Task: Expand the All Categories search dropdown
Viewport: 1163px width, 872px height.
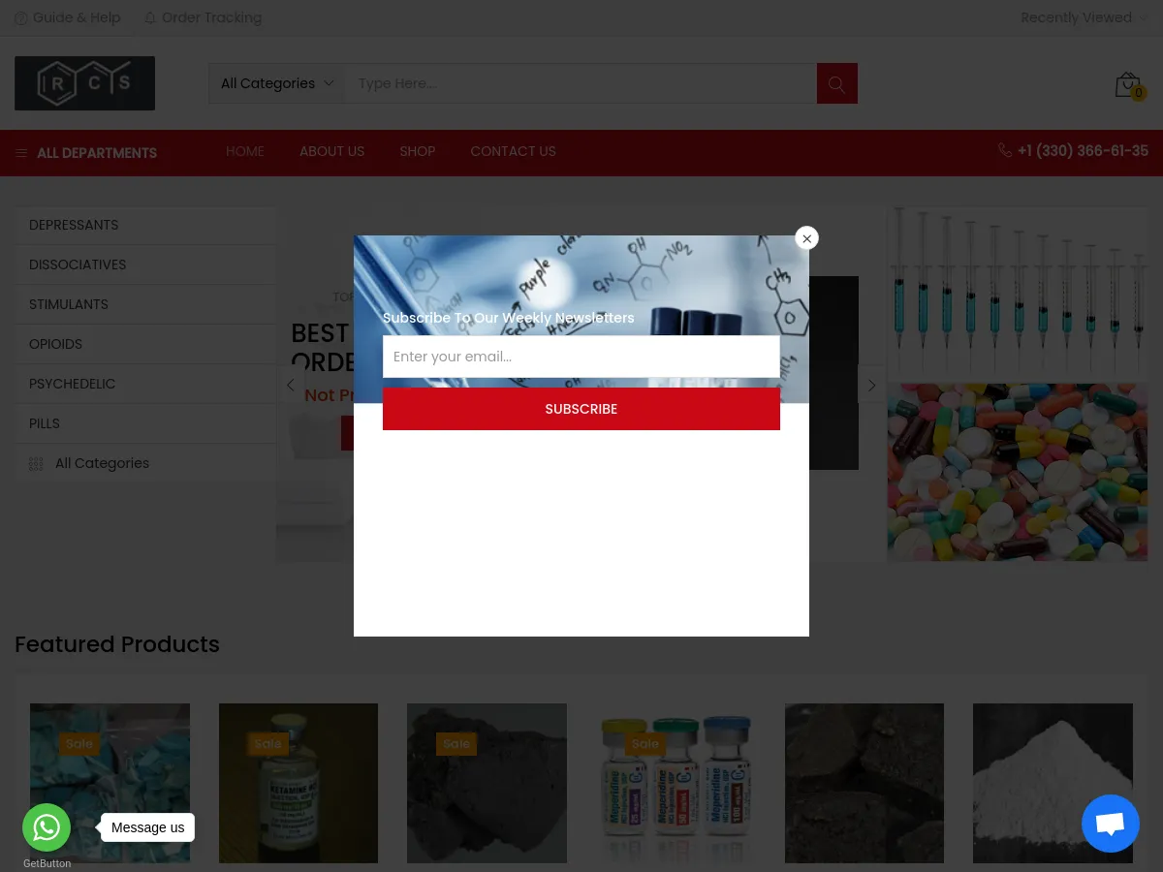Action: [x=277, y=83]
